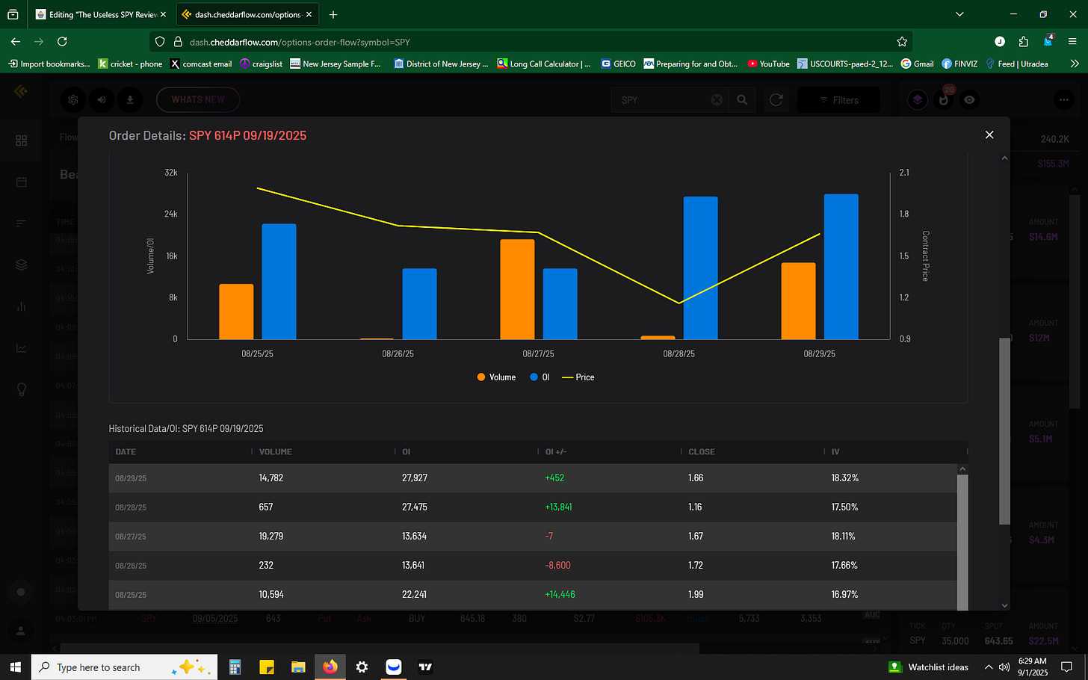Sort table by DATE column header
This screenshot has height=680, width=1088.
[x=126, y=452]
